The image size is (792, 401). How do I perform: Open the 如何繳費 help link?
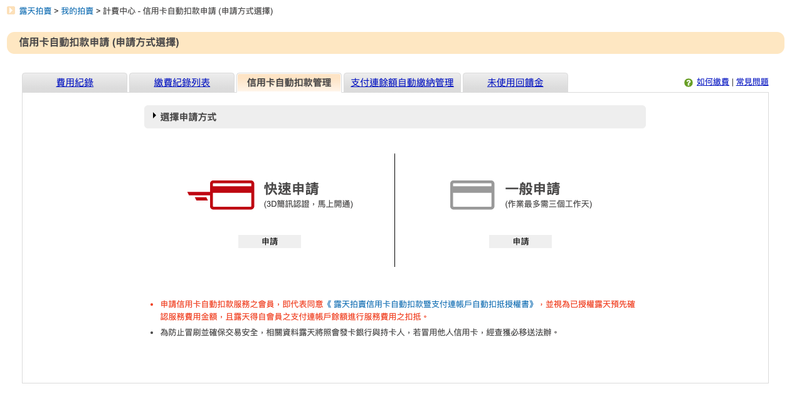pos(712,82)
